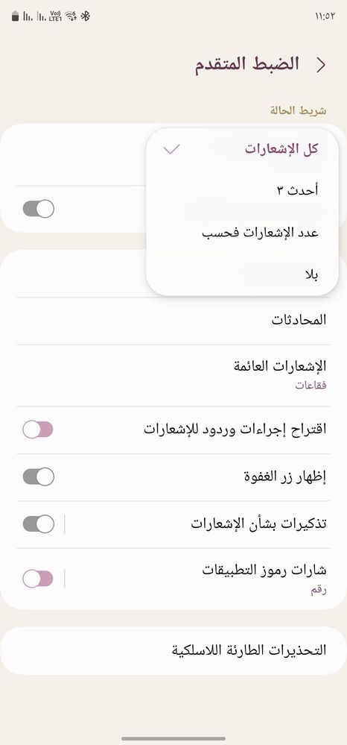Select كل الإشعارات in the dropdown
Viewport: 347px width, 745px height.
click(242, 149)
